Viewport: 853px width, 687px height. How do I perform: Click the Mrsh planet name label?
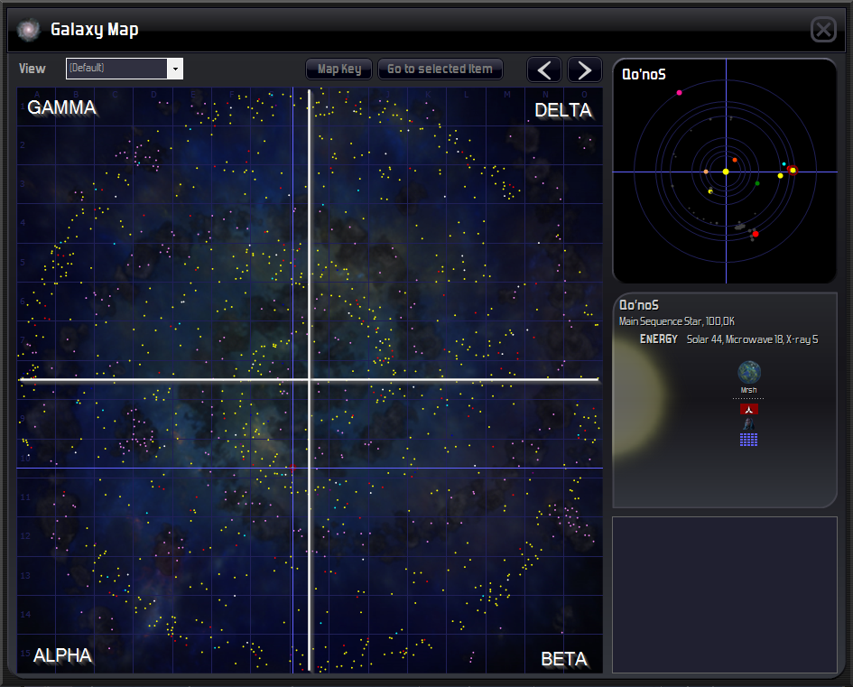[748, 390]
